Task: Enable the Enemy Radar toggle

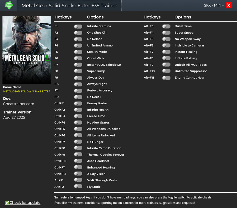Action: point(78,103)
